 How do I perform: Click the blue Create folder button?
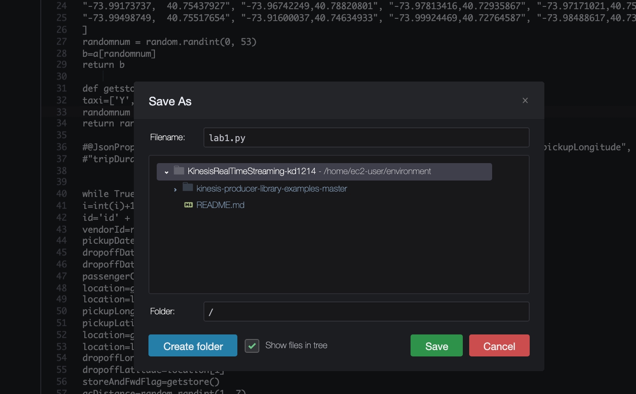193,346
